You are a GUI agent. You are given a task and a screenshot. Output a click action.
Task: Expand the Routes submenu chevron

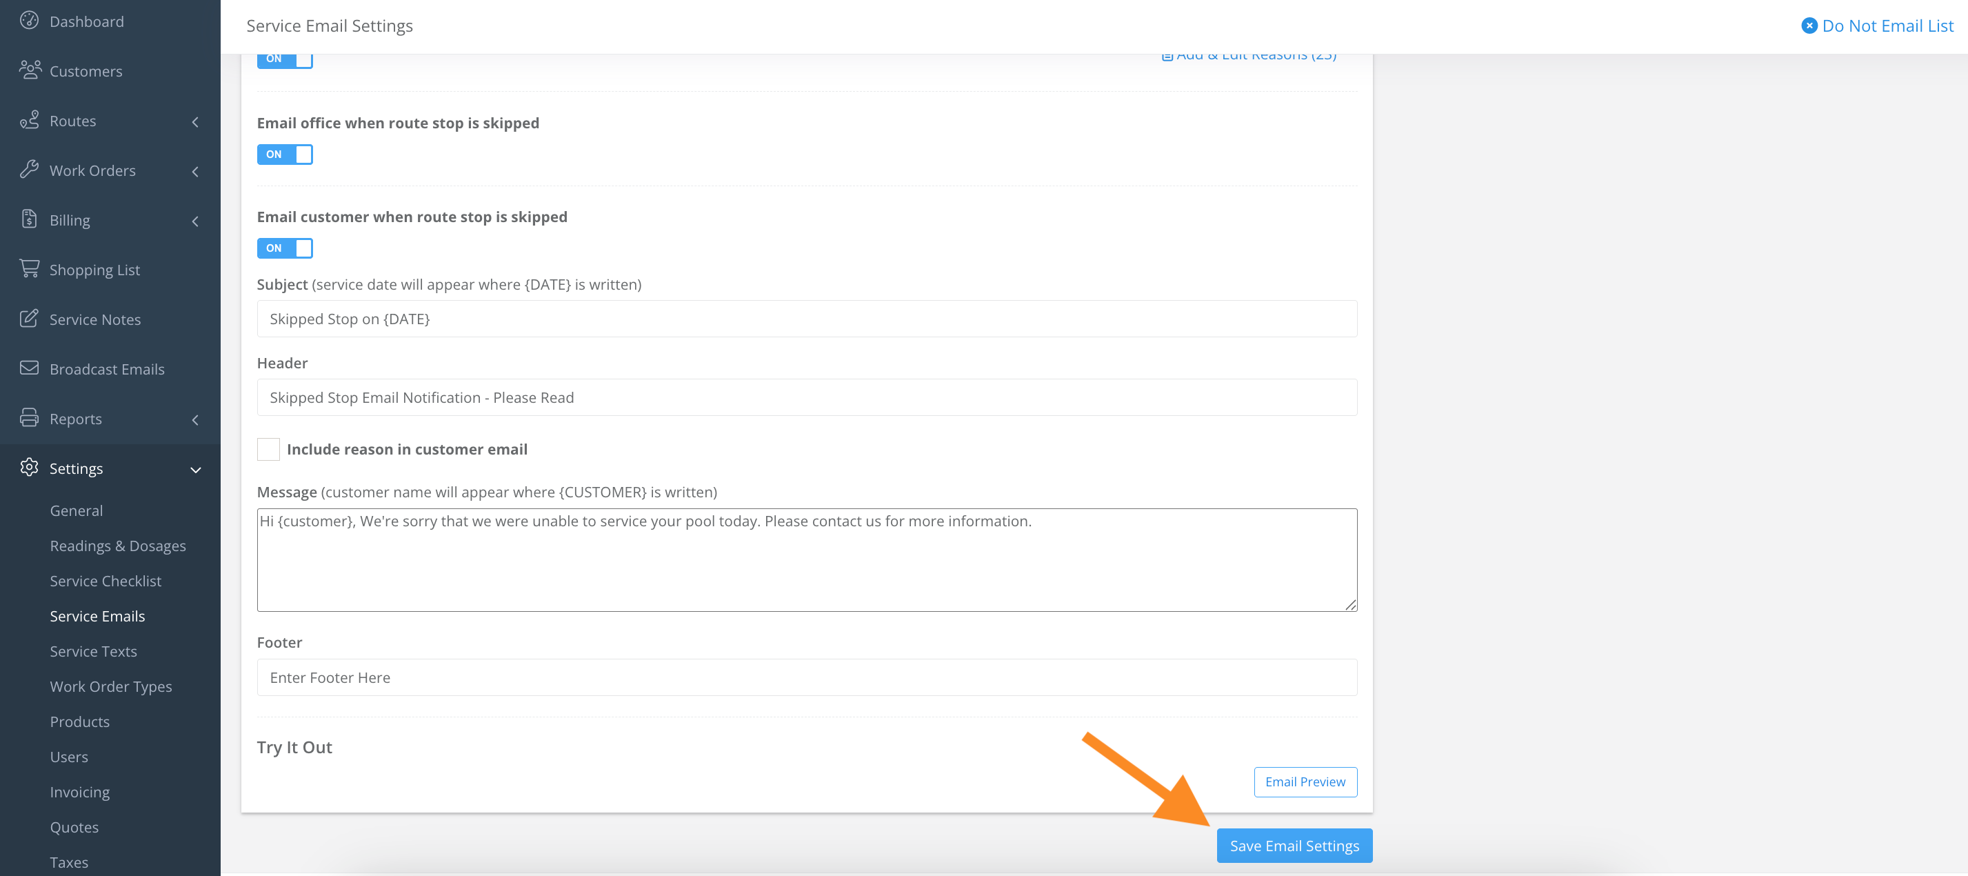[x=196, y=121]
